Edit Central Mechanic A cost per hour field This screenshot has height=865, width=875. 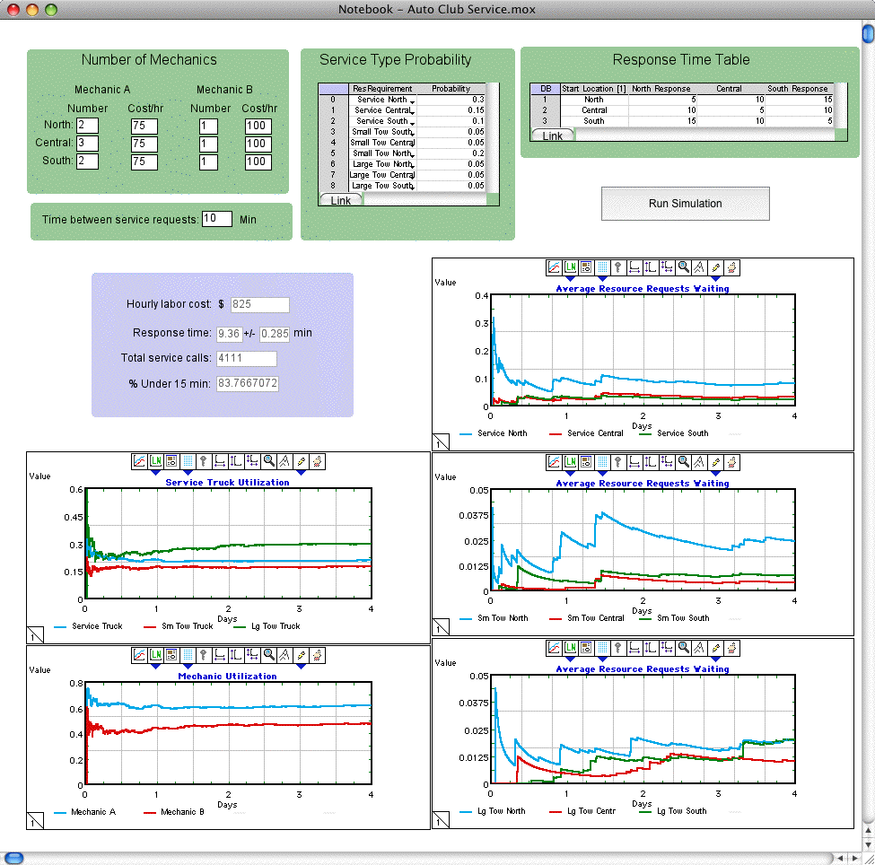tap(144, 144)
